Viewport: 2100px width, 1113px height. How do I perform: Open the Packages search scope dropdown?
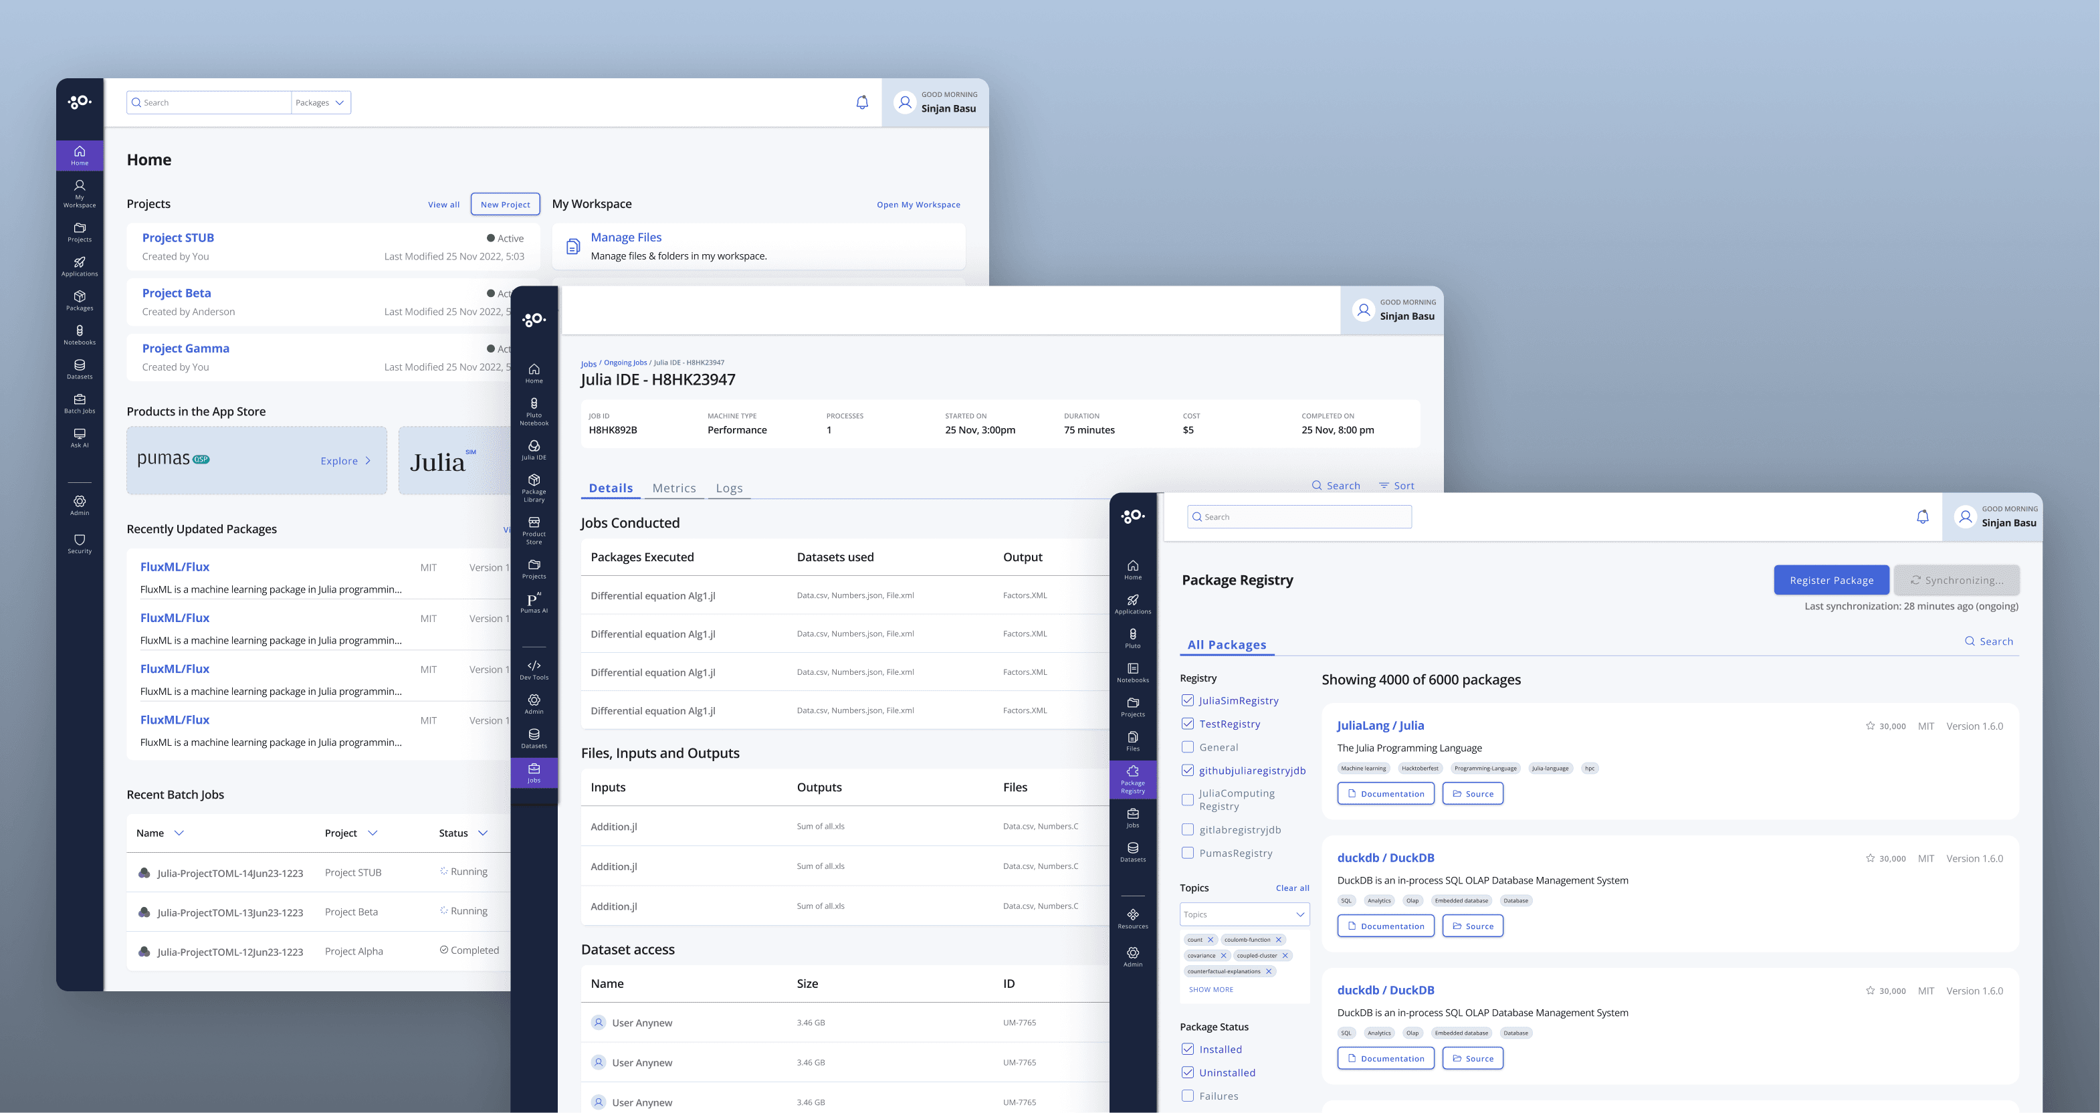pos(321,103)
